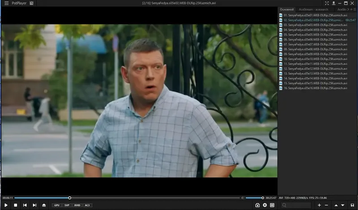Click the video frame to toggle playback
Image resolution: width=358 pixels, height=210 pixels.
point(139,101)
